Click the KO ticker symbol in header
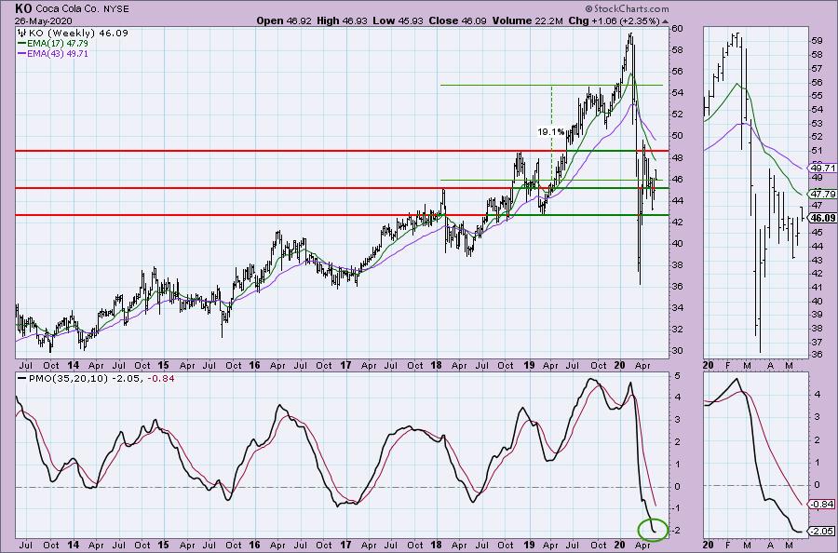838x553 pixels. click(23, 8)
